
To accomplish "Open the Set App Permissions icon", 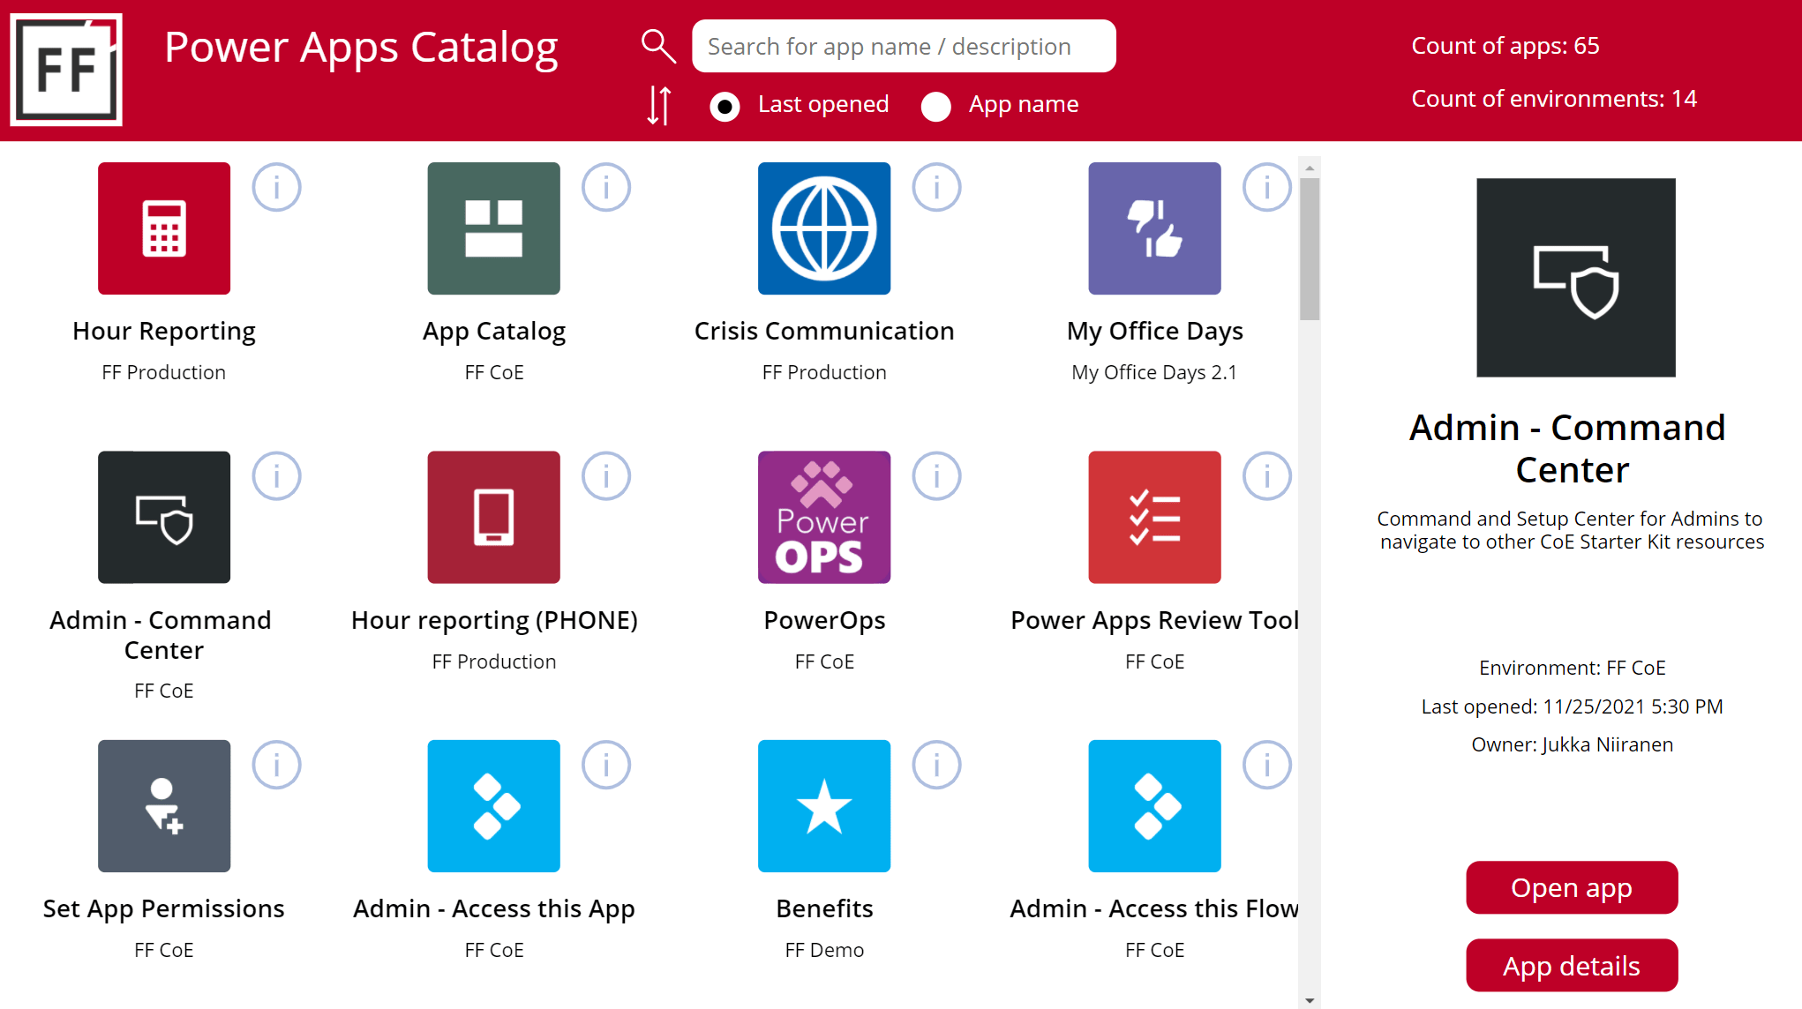I will (164, 805).
